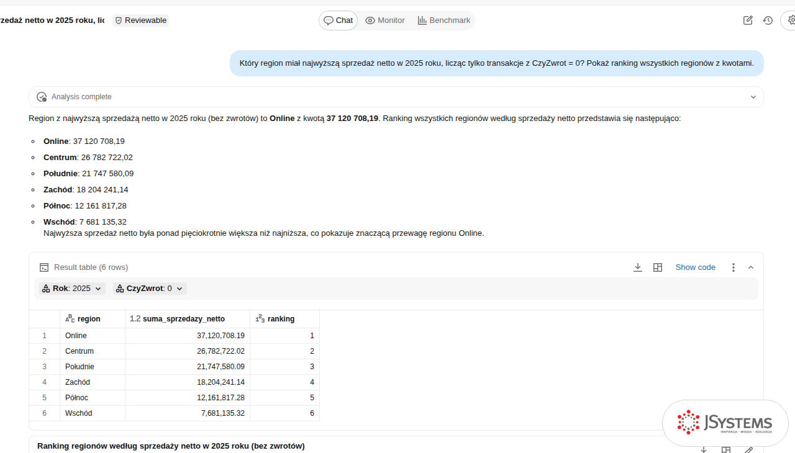Click the Result table icon
The width and height of the screenshot is (795, 453).
coord(44,267)
